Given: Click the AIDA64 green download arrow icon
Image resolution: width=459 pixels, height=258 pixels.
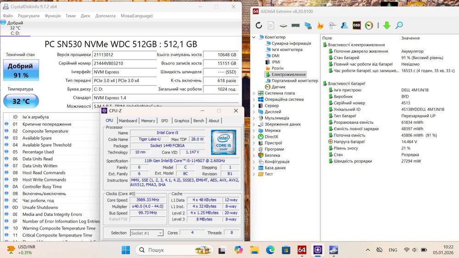Looking at the screenshot, I should (386, 25).
